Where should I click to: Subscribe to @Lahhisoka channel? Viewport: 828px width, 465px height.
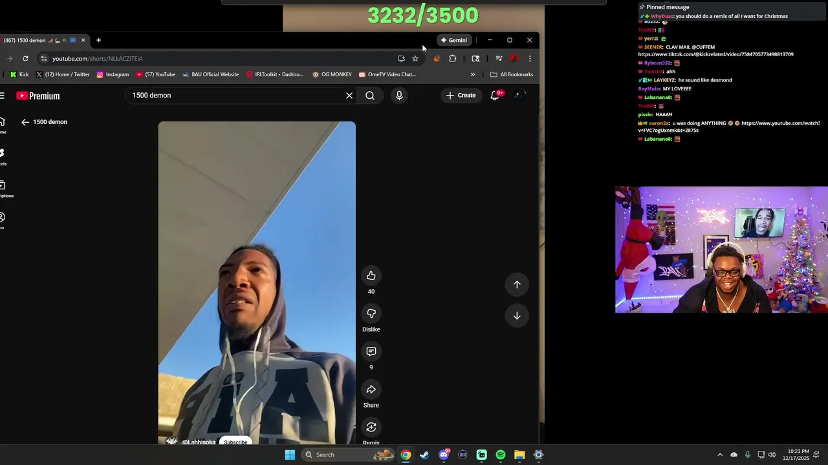click(x=235, y=442)
